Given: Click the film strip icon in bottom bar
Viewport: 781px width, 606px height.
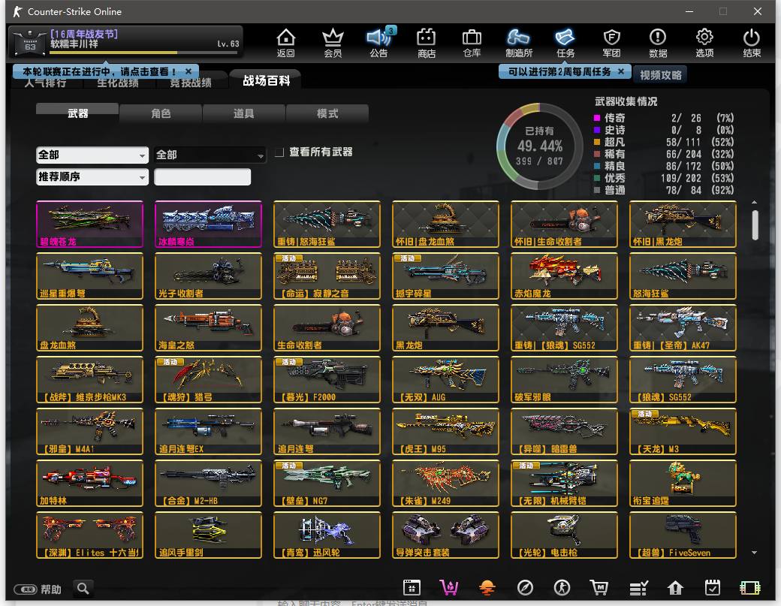Looking at the screenshot, I should [750, 588].
